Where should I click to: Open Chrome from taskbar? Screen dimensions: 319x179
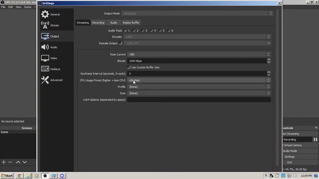pyautogui.click(x=19, y=176)
